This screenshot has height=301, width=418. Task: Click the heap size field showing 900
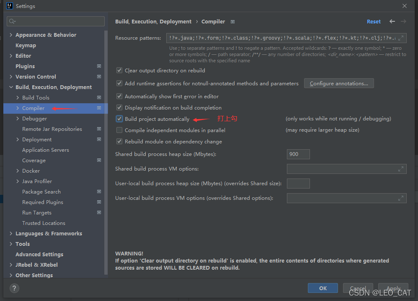click(x=298, y=154)
